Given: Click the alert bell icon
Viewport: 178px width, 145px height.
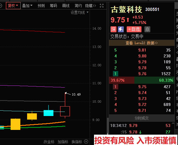Looking at the screenshot, I should [147, 29].
